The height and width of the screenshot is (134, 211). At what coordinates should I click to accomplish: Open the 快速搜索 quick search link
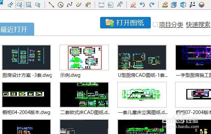tap(198, 25)
